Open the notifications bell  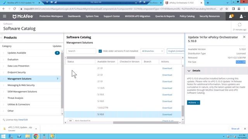pyautogui.click(x=231, y=16)
